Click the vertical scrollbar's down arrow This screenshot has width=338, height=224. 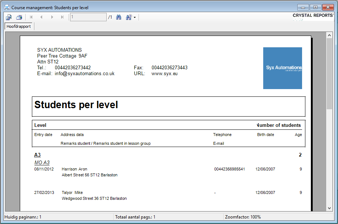coord(329,208)
